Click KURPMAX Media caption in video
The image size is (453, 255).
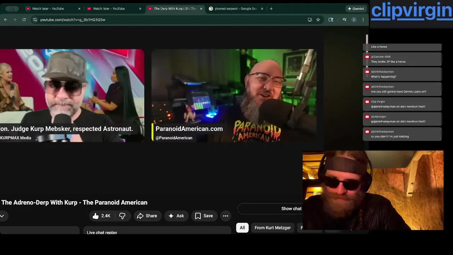click(x=16, y=138)
